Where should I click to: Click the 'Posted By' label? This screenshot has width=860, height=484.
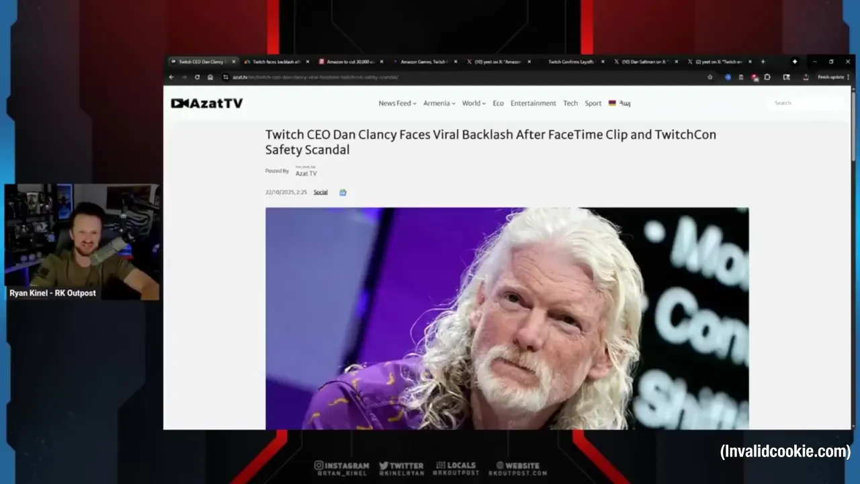(277, 171)
